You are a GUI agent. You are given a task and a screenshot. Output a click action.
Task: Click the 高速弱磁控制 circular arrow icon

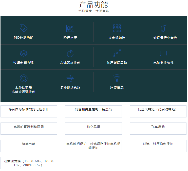(x=70, y=53)
